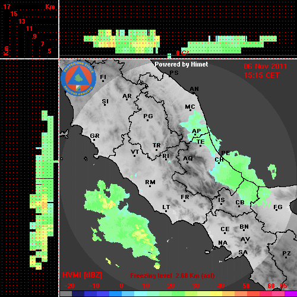Viewport: 297px width, 297px height.
Task: Click the 5 km height axis label
Action: coord(49,51)
